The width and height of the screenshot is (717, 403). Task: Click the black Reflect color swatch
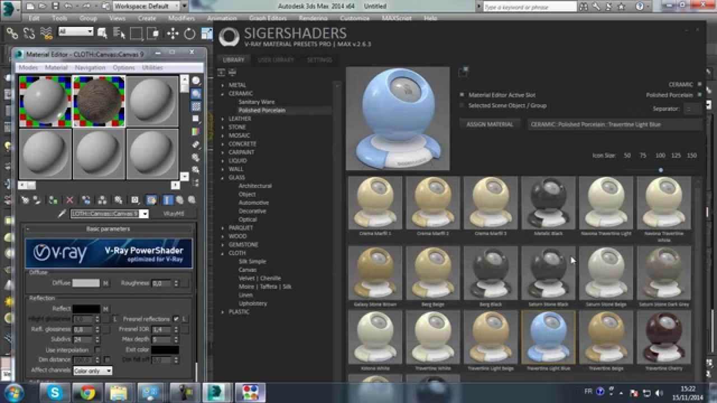[86, 309]
